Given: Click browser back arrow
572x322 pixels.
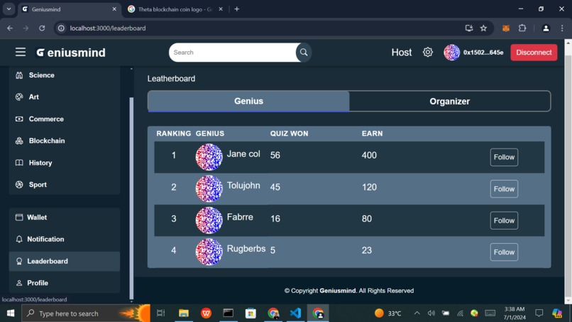Looking at the screenshot, I should (10, 28).
